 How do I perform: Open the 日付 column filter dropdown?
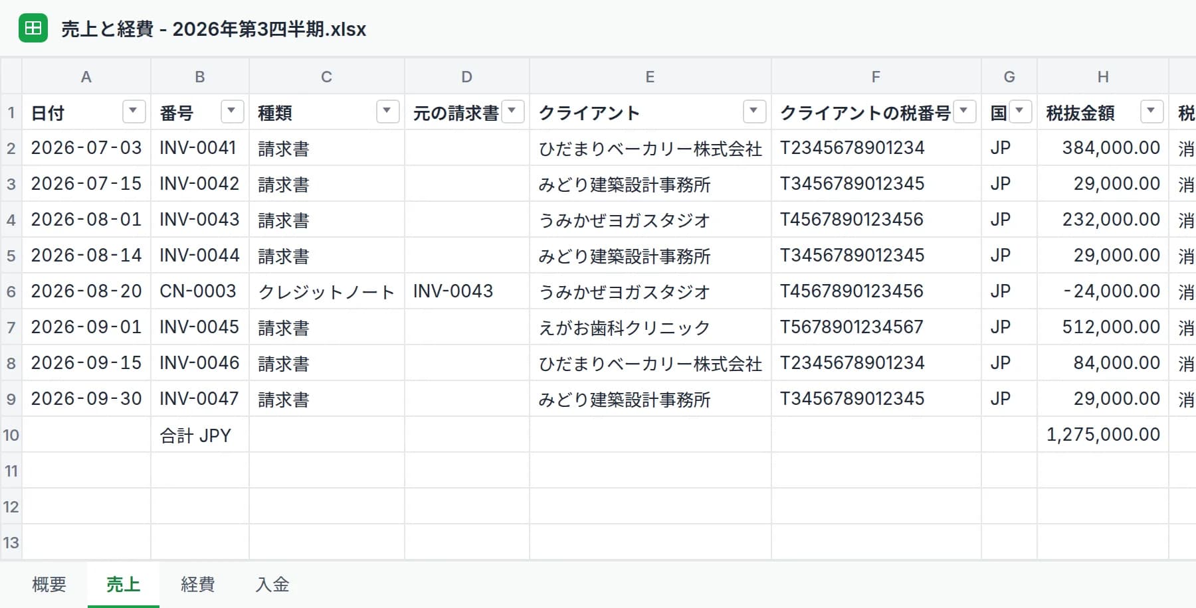click(134, 111)
